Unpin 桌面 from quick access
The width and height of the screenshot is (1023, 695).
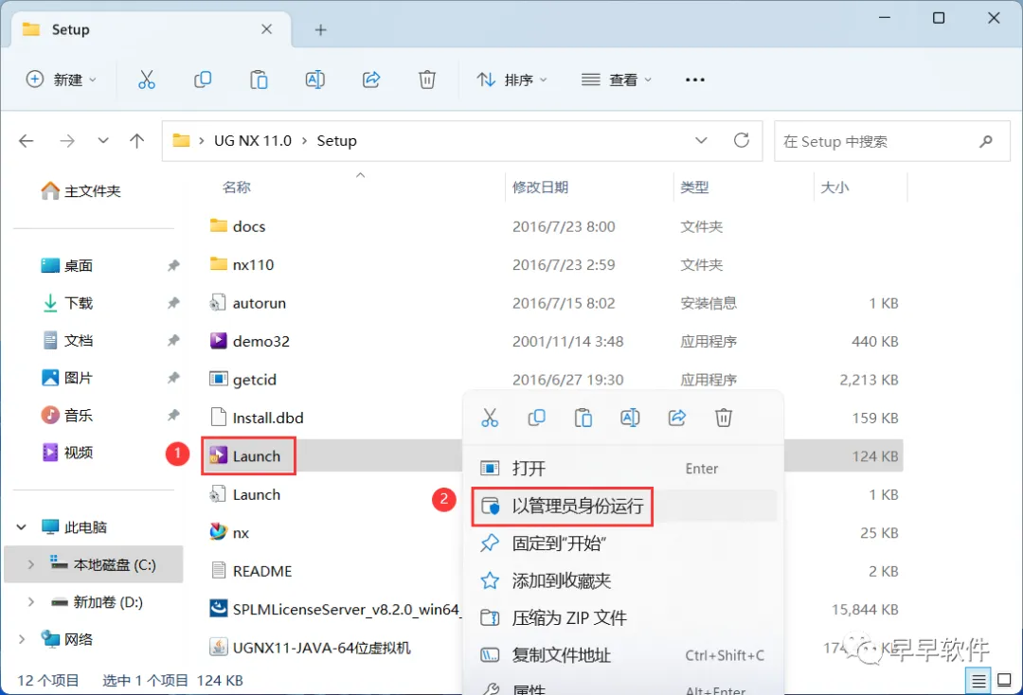pyautogui.click(x=173, y=265)
